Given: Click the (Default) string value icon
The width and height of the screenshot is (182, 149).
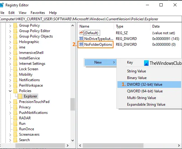Looking at the screenshot, I should tap(81, 33).
